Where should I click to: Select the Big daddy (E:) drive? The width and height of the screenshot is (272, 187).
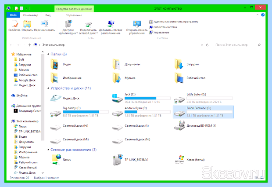pos(79,112)
